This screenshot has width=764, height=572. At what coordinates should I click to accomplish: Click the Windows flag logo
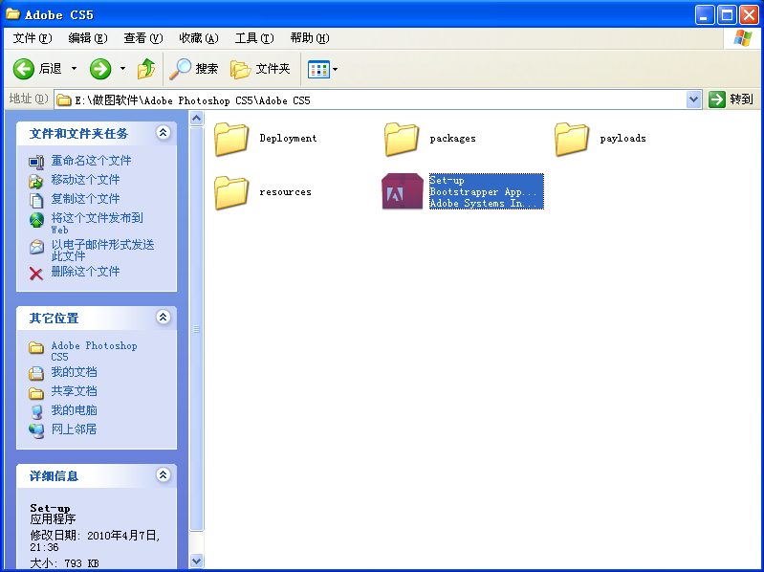(x=742, y=38)
